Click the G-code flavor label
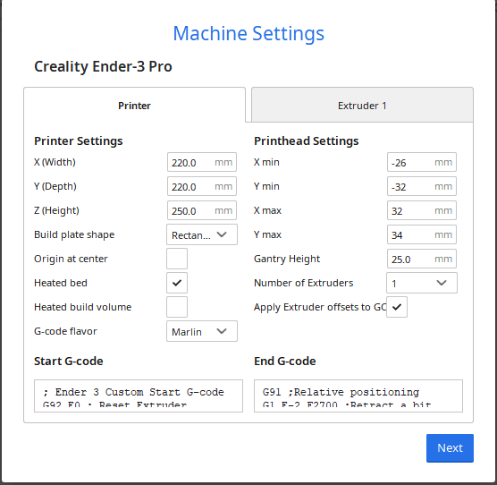 (x=65, y=331)
